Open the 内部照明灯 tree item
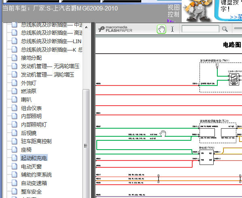Viewport: 242px width, 198px height. pyautogui.click(x=34, y=125)
